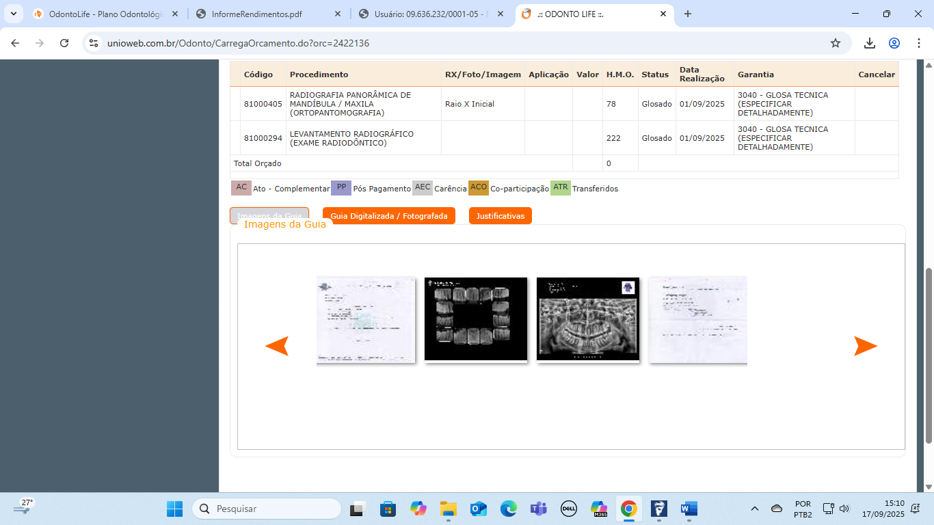Click procedure code 81000294
This screenshot has width=934, height=525.
point(263,138)
